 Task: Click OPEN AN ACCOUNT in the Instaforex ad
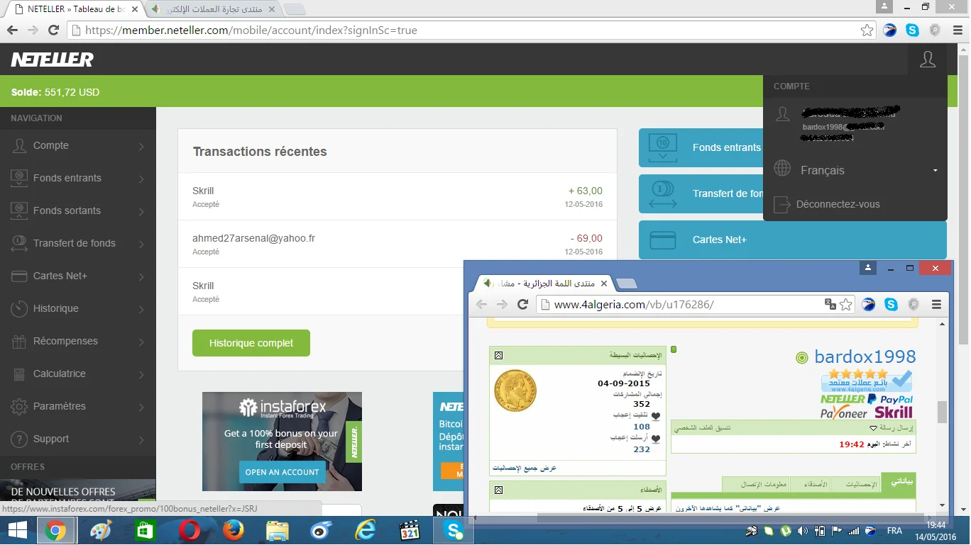pos(282,472)
